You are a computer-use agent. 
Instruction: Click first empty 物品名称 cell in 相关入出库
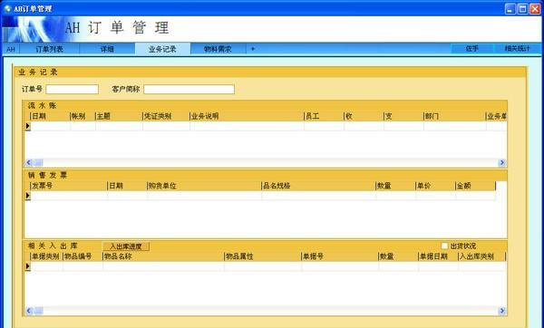click(x=163, y=266)
